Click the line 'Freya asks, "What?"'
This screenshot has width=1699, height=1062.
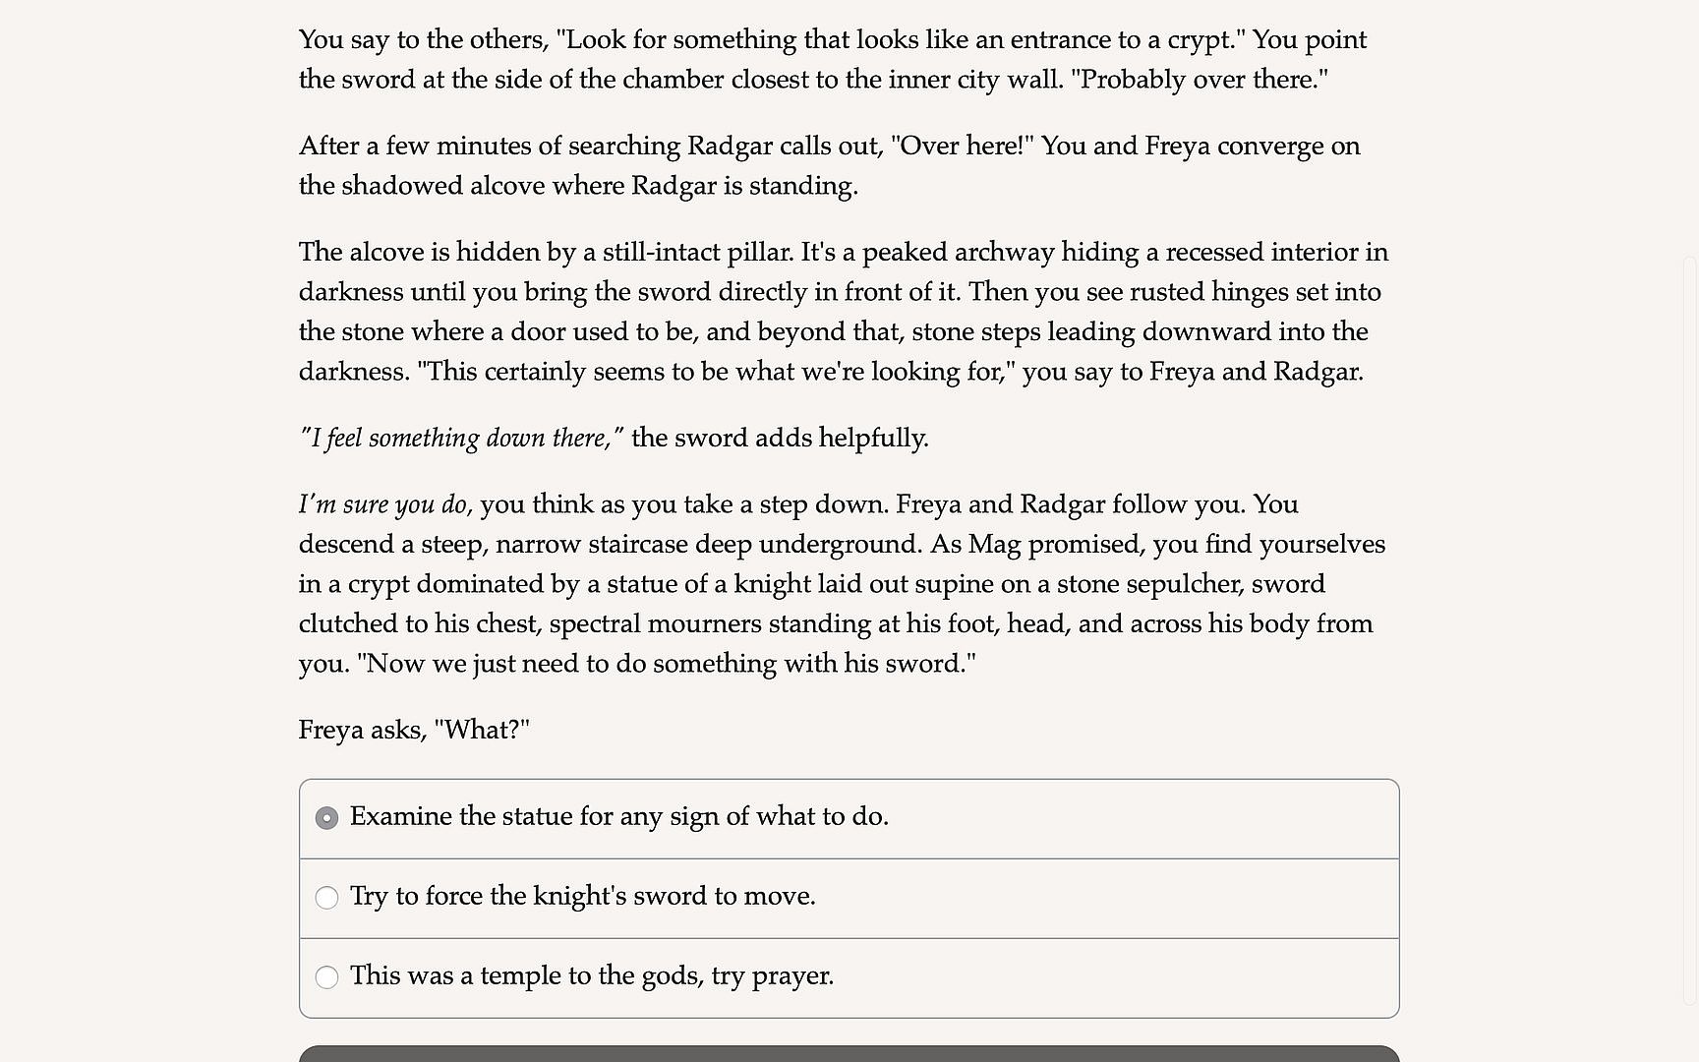(414, 731)
